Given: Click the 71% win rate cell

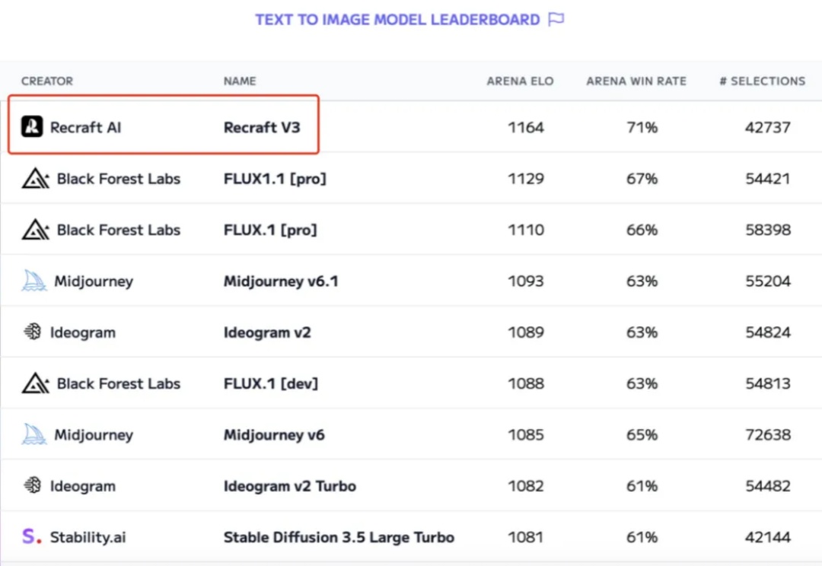Looking at the screenshot, I should tap(642, 127).
